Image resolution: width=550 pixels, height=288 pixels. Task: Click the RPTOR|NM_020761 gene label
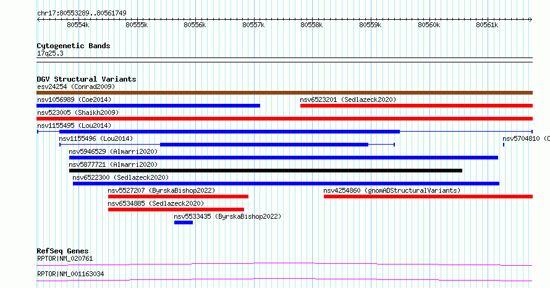pyautogui.click(x=65, y=258)
